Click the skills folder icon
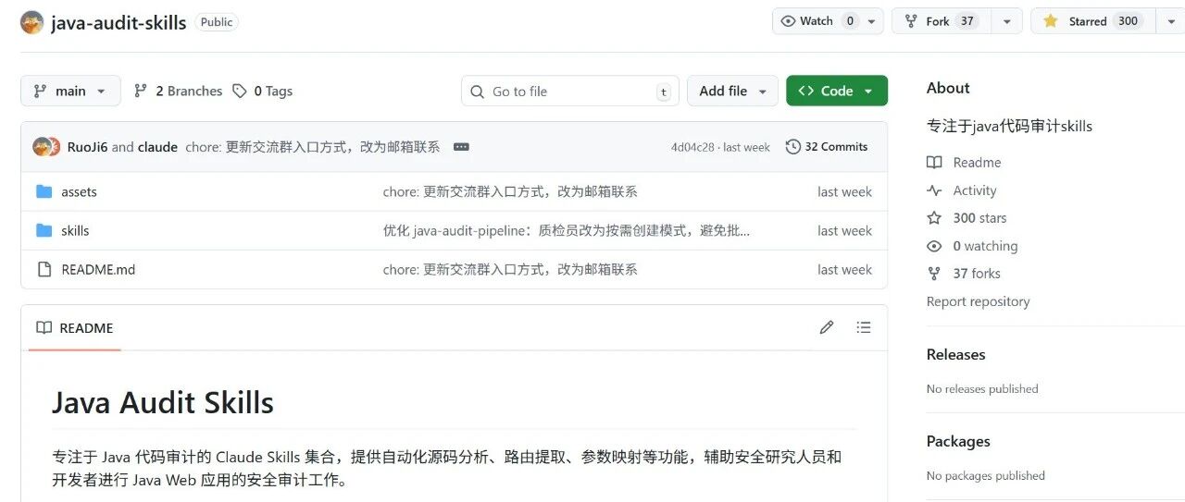 [44, 230]
